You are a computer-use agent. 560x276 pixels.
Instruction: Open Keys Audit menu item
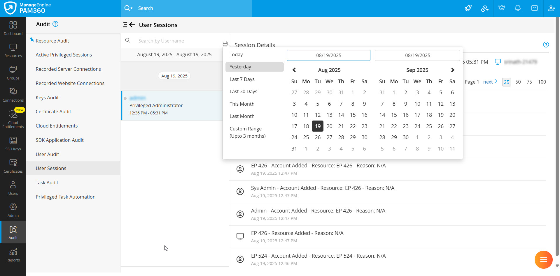47,98
